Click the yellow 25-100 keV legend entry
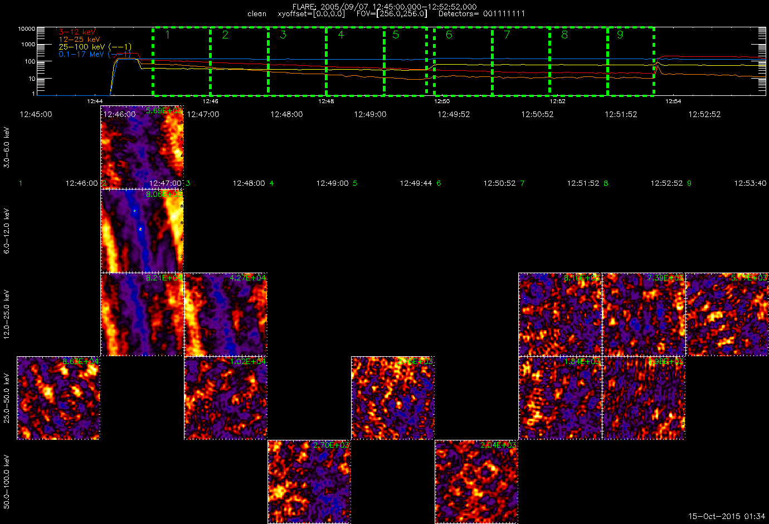Viewport: 769px width, 524px height. point(95,47)
